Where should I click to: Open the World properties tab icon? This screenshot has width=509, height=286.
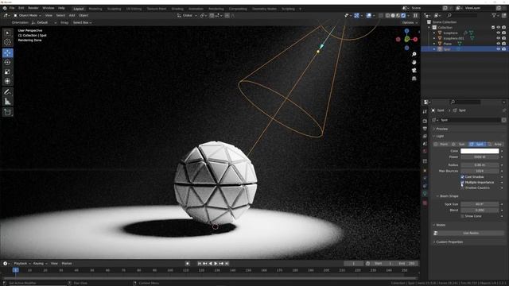click(425, 151)
